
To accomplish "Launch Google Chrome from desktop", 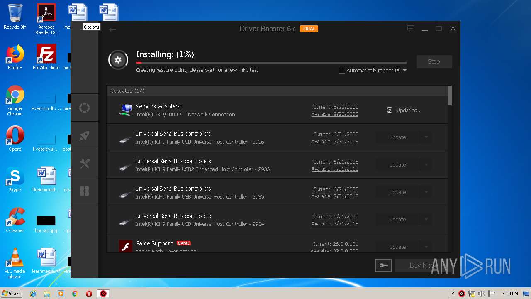I will click(x=15, y=100).
